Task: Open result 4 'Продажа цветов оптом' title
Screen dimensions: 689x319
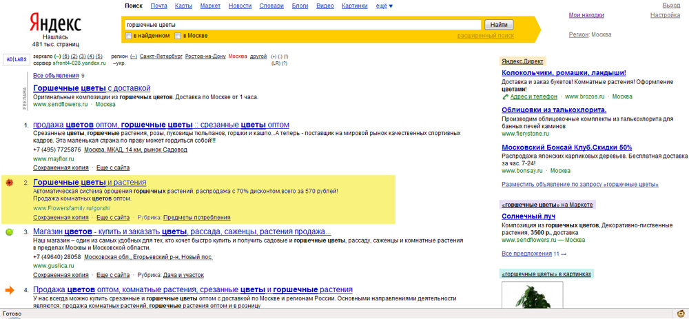Action: coord(193,290)
